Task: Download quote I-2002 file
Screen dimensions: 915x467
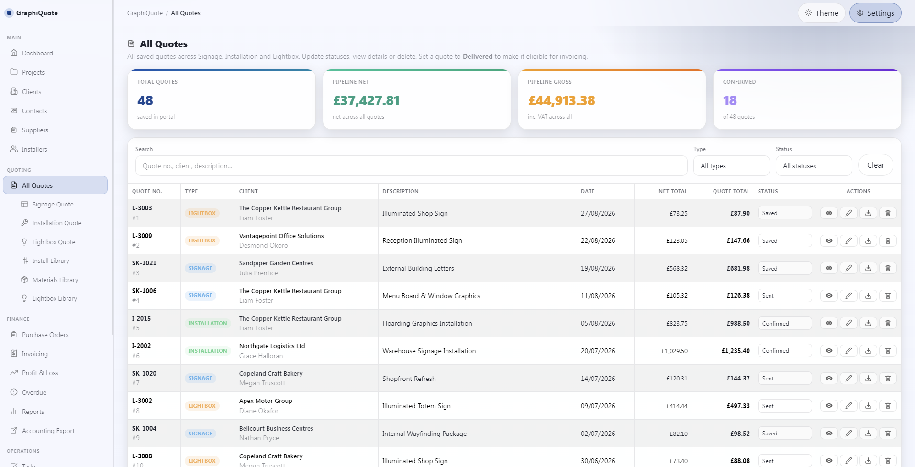Action: pyautogui.click(x=868, y=351)
